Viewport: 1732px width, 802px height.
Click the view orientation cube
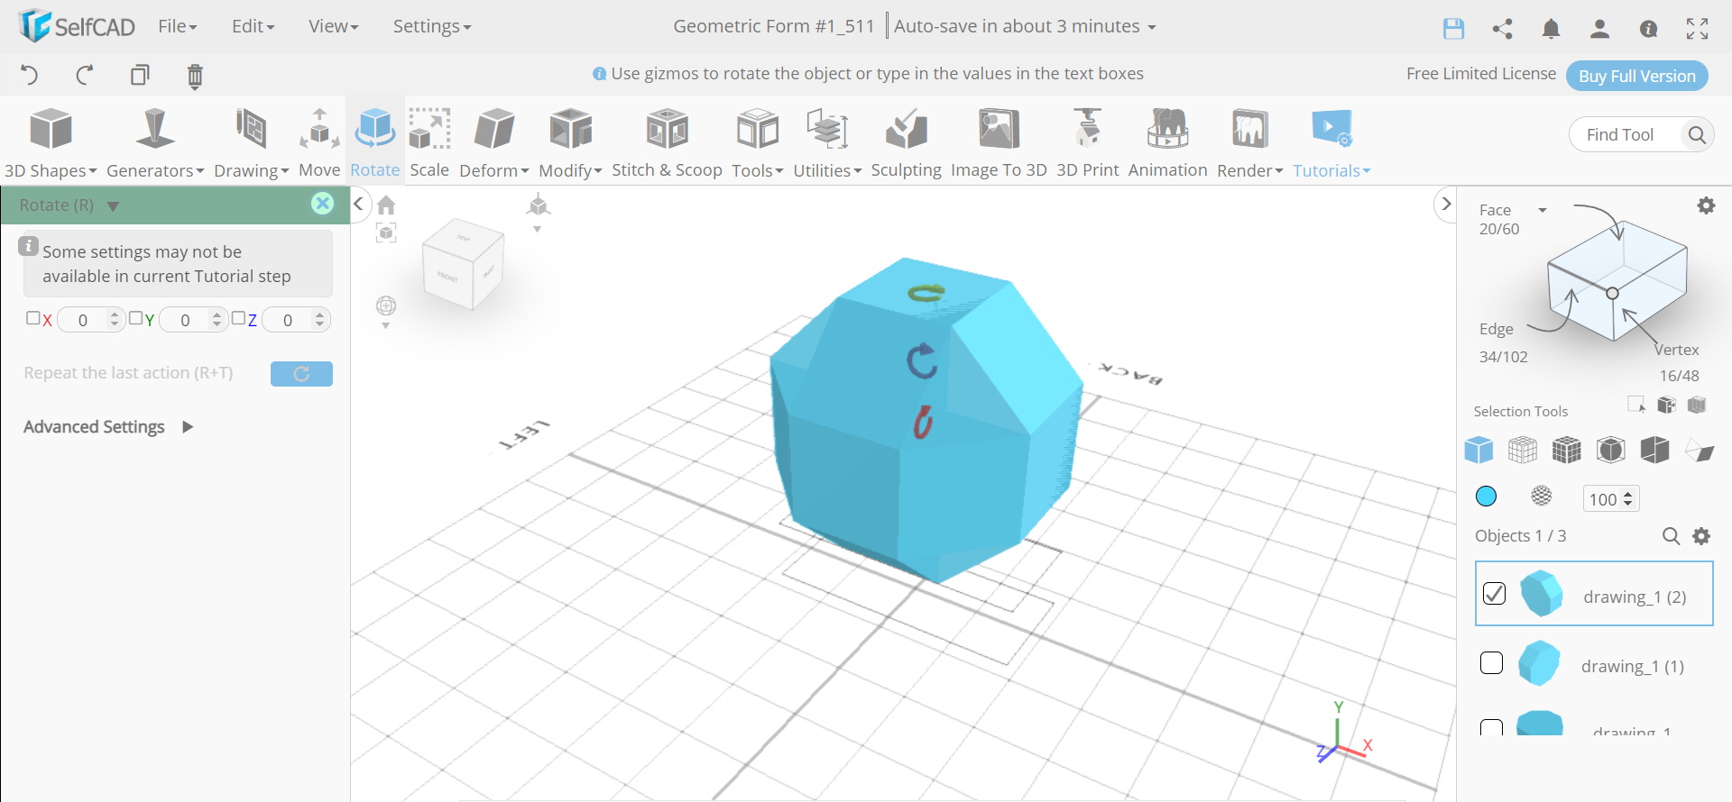tap(462, 265)
